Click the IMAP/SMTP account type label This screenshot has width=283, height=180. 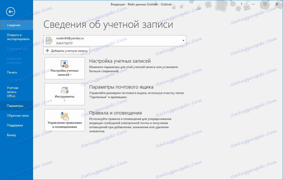(x=64, y=43)
